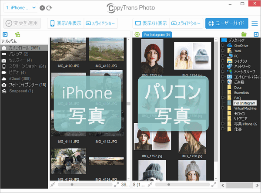The image size is (261, 193).
Task: Select IMG_4134.JPG thumbnail
Action: pyautogui.click(x=107, y=161)
